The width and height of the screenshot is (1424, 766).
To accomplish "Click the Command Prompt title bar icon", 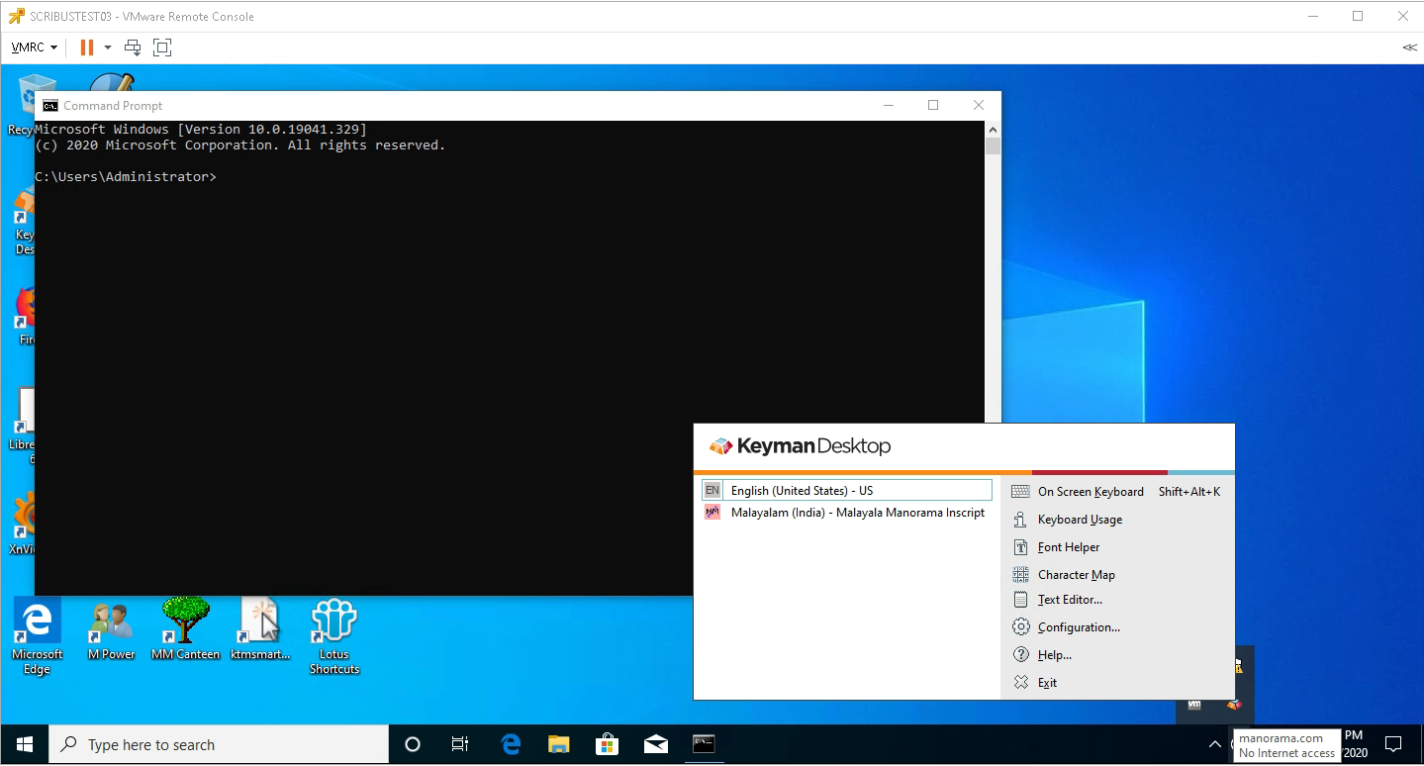I will [49, 106].
